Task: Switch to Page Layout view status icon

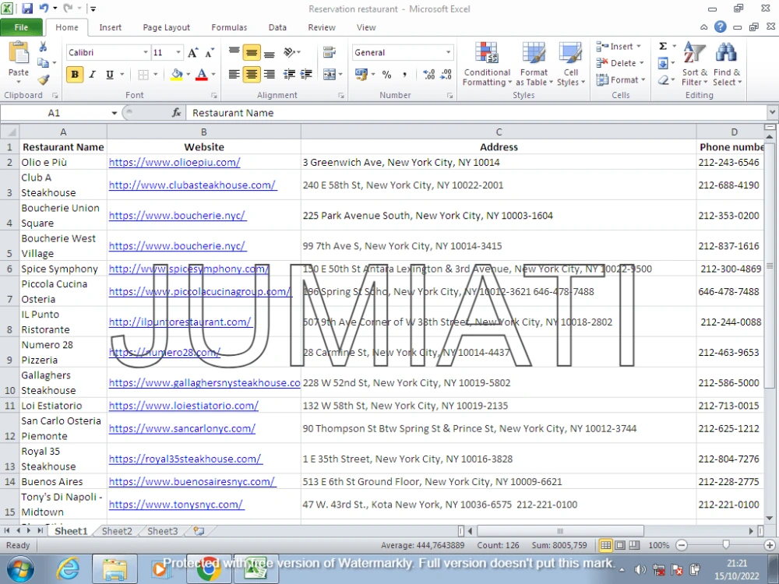Action: 620,545
